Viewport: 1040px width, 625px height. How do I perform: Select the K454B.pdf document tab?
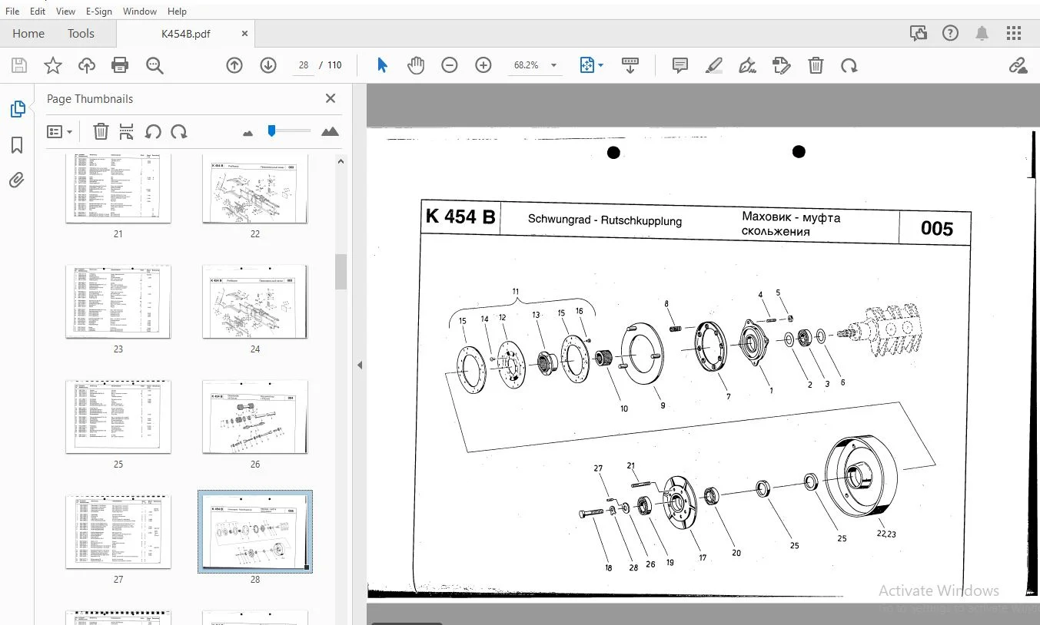[x=186, y=34]
